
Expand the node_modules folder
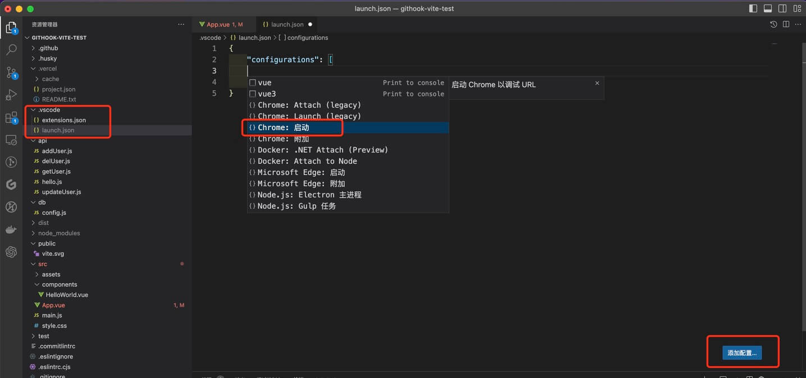point(59,233)
